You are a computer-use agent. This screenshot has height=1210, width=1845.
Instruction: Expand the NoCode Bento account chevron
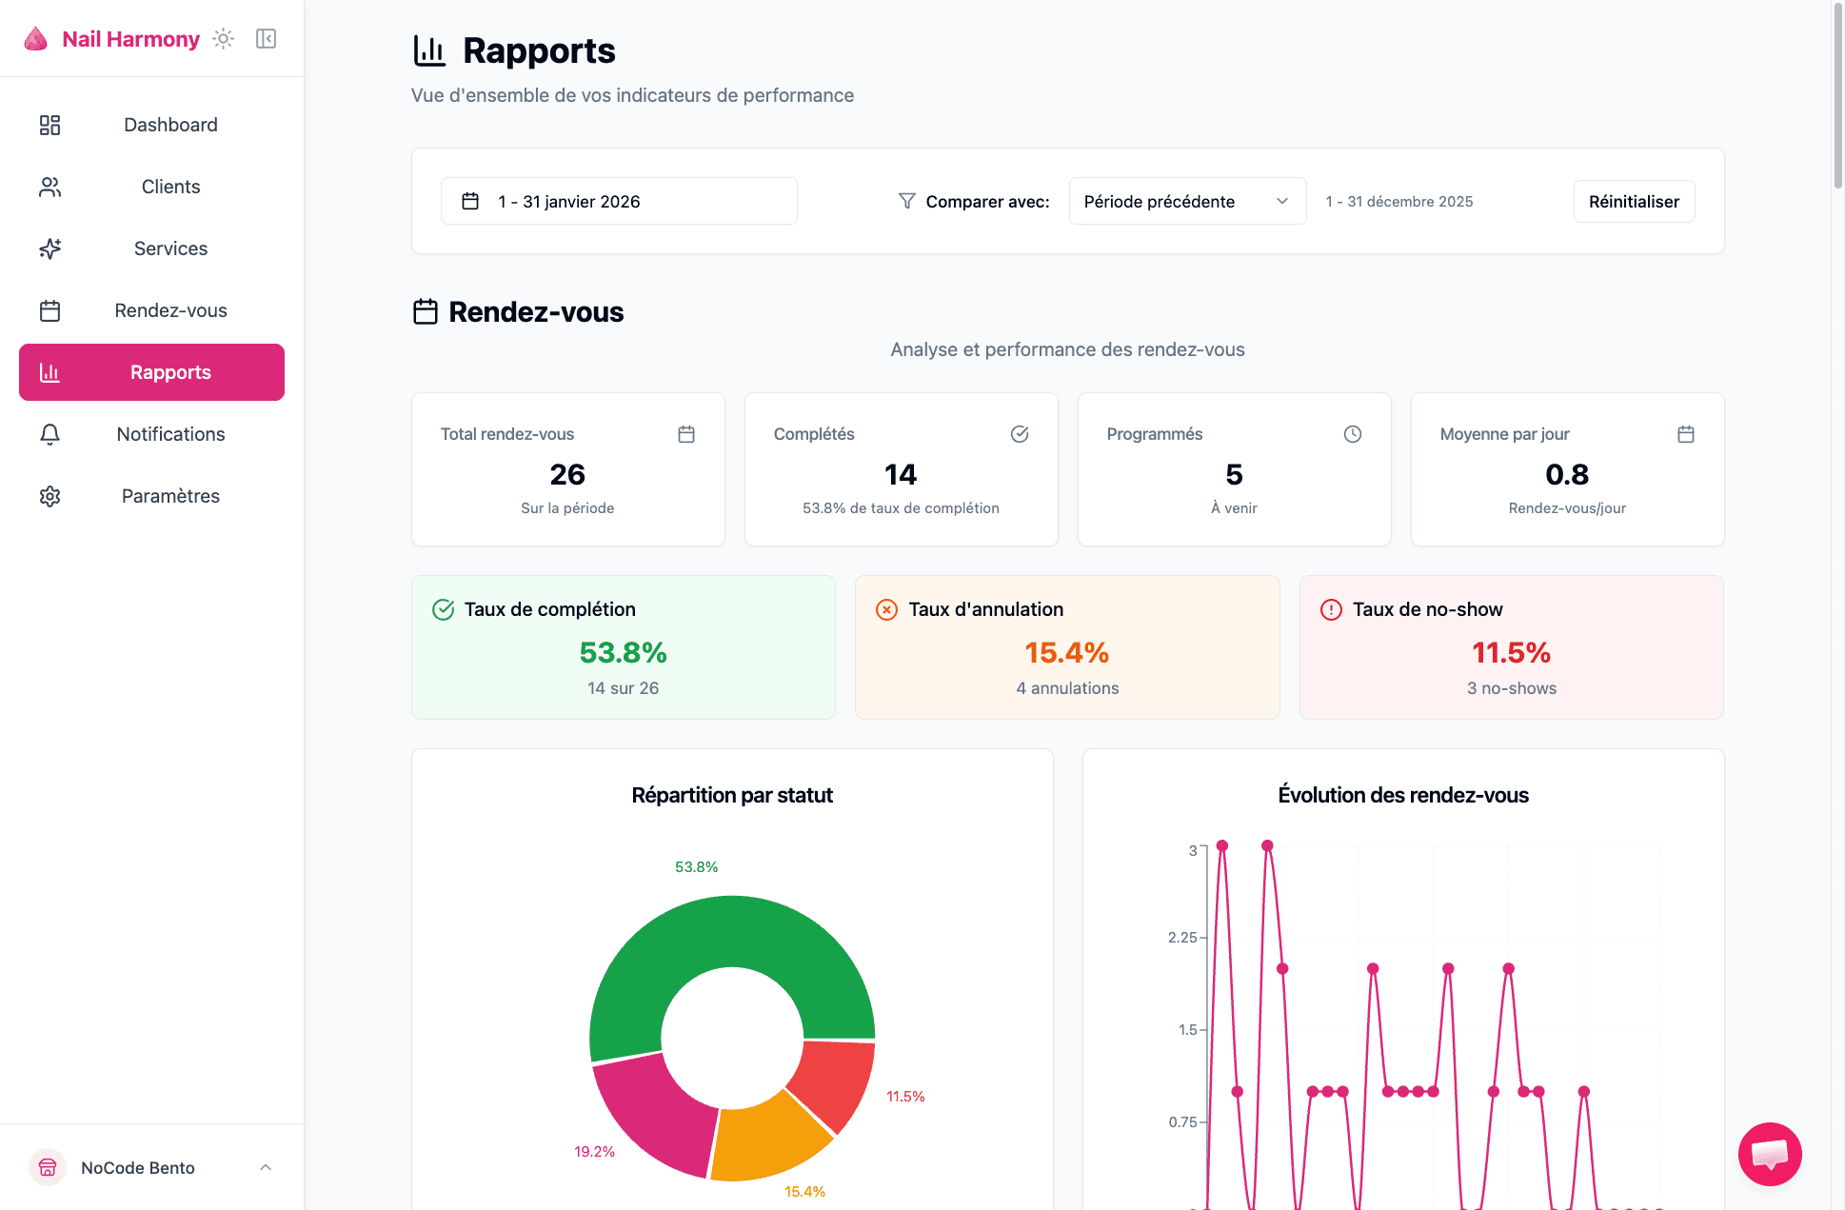click(x=265, y=1167)
